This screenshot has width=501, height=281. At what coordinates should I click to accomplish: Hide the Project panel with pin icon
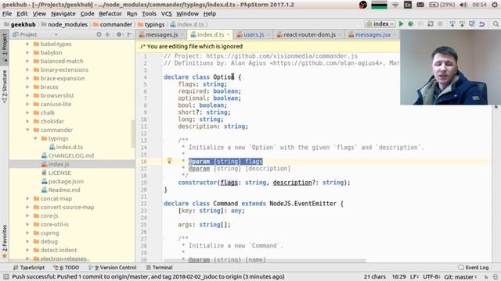point(129,34)
